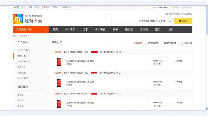Image resolution: width=208 pixels, height=116 pixels.
Task: Open 路由器 in the main navigation
Action: (129, 30)
